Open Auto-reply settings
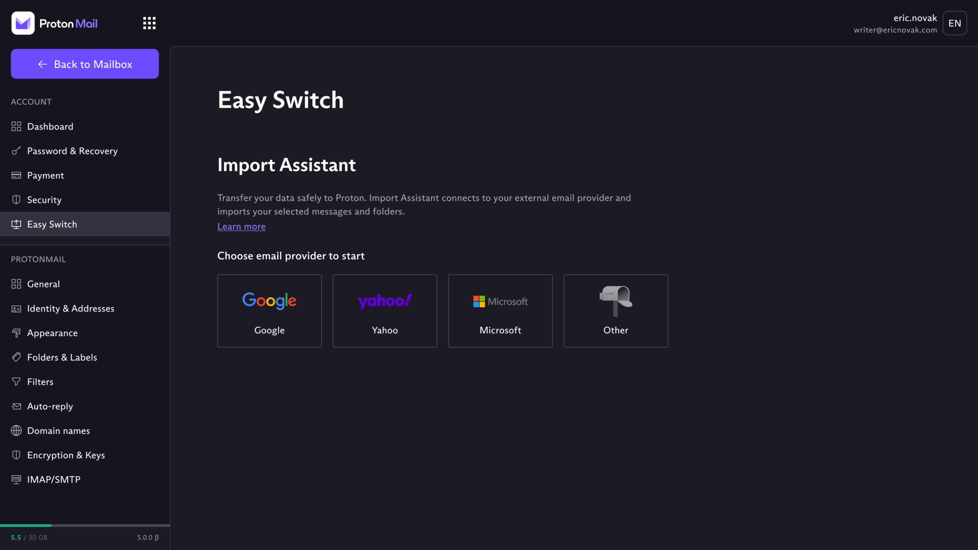The height and width of the screenshot is (550, 978). (85, 406)
